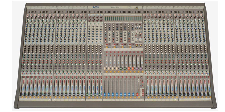This screenshot has height=112, width=225.
Task: Turn the left yellow knob in master section
Action: pyautogui.click(x=136, y=46)
